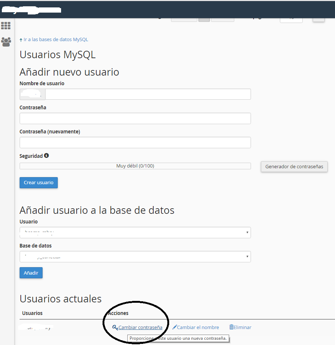The width and height of the screenshot is (335, 345).
Task: Click the Crear usuario button
Action: [39, 183]
